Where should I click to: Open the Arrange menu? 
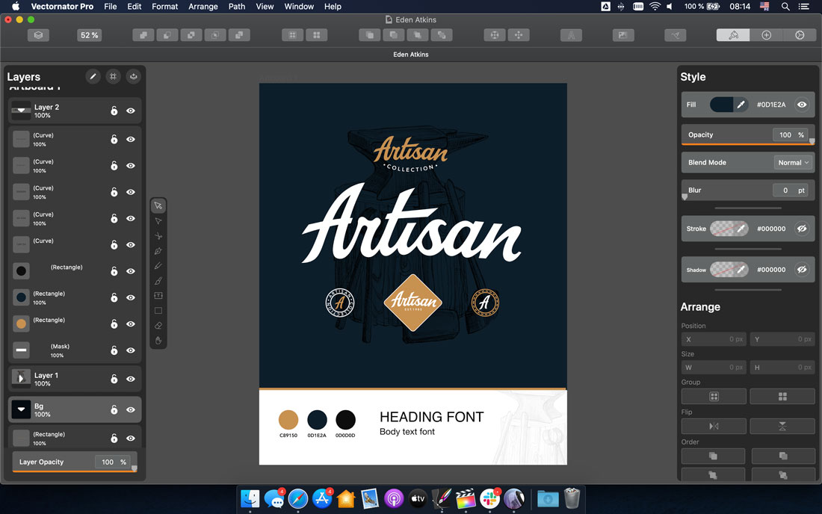pyautogui.click(x=203, y=6)
